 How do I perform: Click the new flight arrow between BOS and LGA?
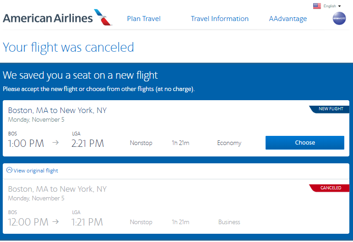coord(55,143)
